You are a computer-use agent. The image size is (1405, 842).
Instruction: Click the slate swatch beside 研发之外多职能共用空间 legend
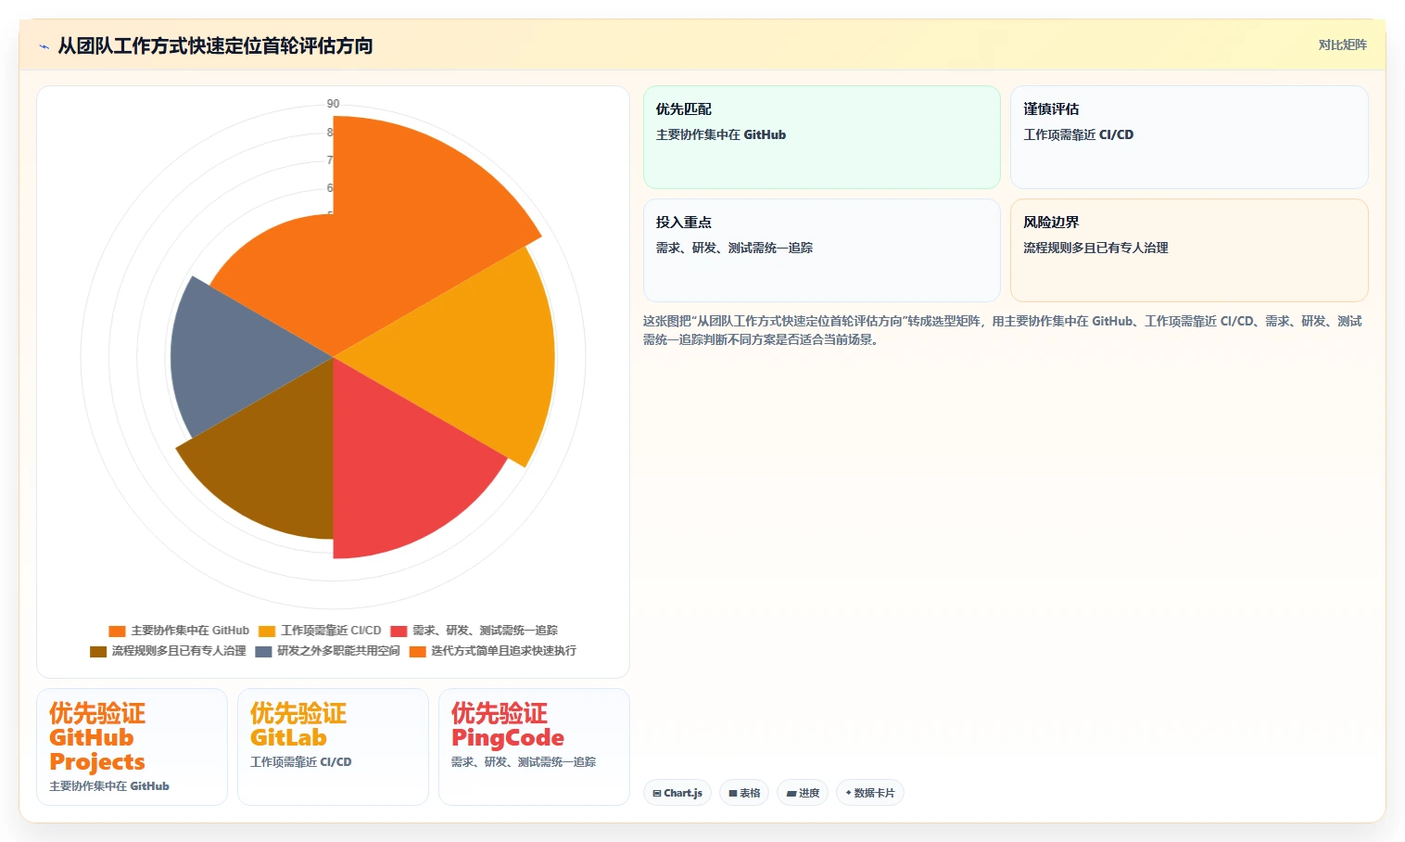263,651
